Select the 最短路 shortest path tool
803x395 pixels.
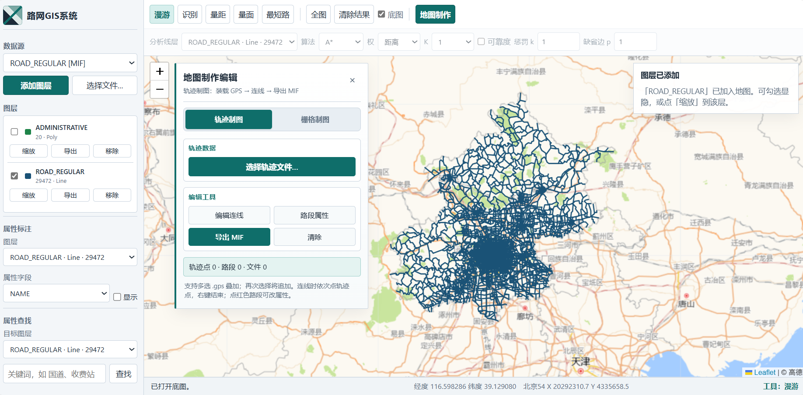pyautogui.click(x=278, y=14)
